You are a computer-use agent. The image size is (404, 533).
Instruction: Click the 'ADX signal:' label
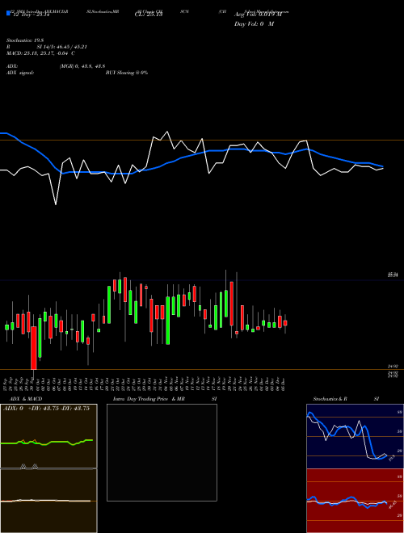point(20,73)
